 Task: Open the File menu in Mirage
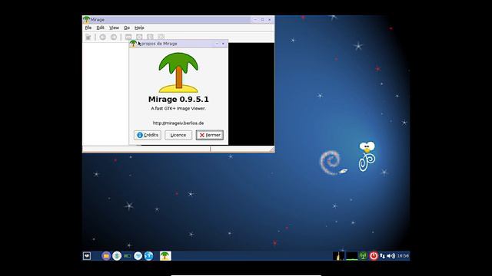(88, 28)
